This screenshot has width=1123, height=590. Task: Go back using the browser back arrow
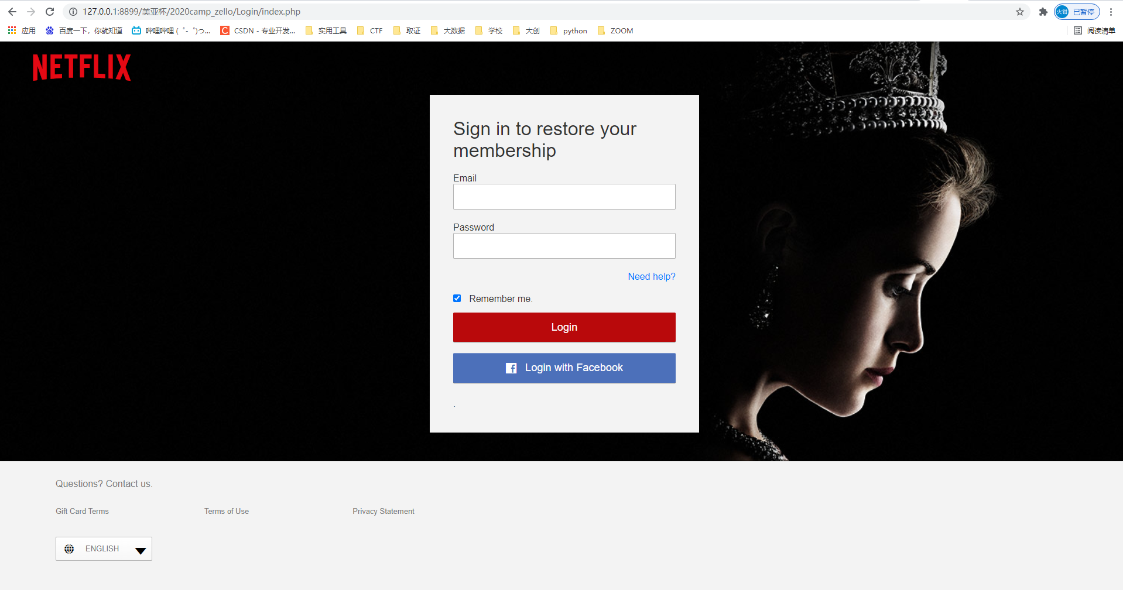click(x=12, y=12)
